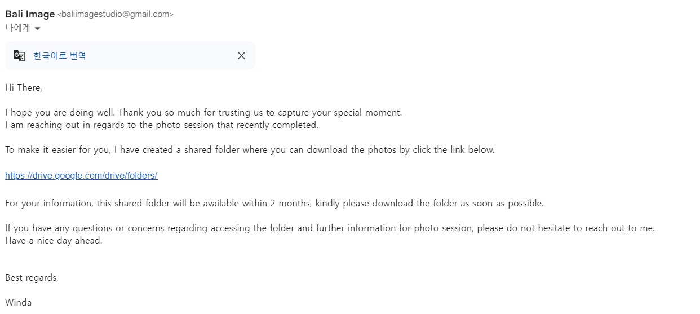The height and width of the screenshot is (314, 700).
Task: Translate the message with 한국어로 번역
Action: pos(60,55)
